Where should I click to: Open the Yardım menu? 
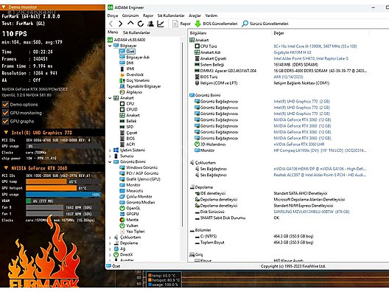click(211, 15)
